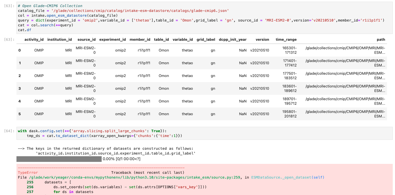Click time range 171401-177412 cell
Screen dimensions: 395x195
pyautogui.click(x=289, y=63)
